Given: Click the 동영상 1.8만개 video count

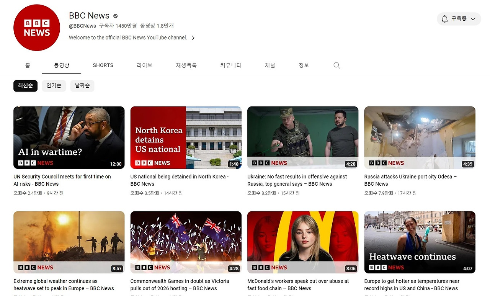Looking at the screenshot, I should tap(157, 26).
